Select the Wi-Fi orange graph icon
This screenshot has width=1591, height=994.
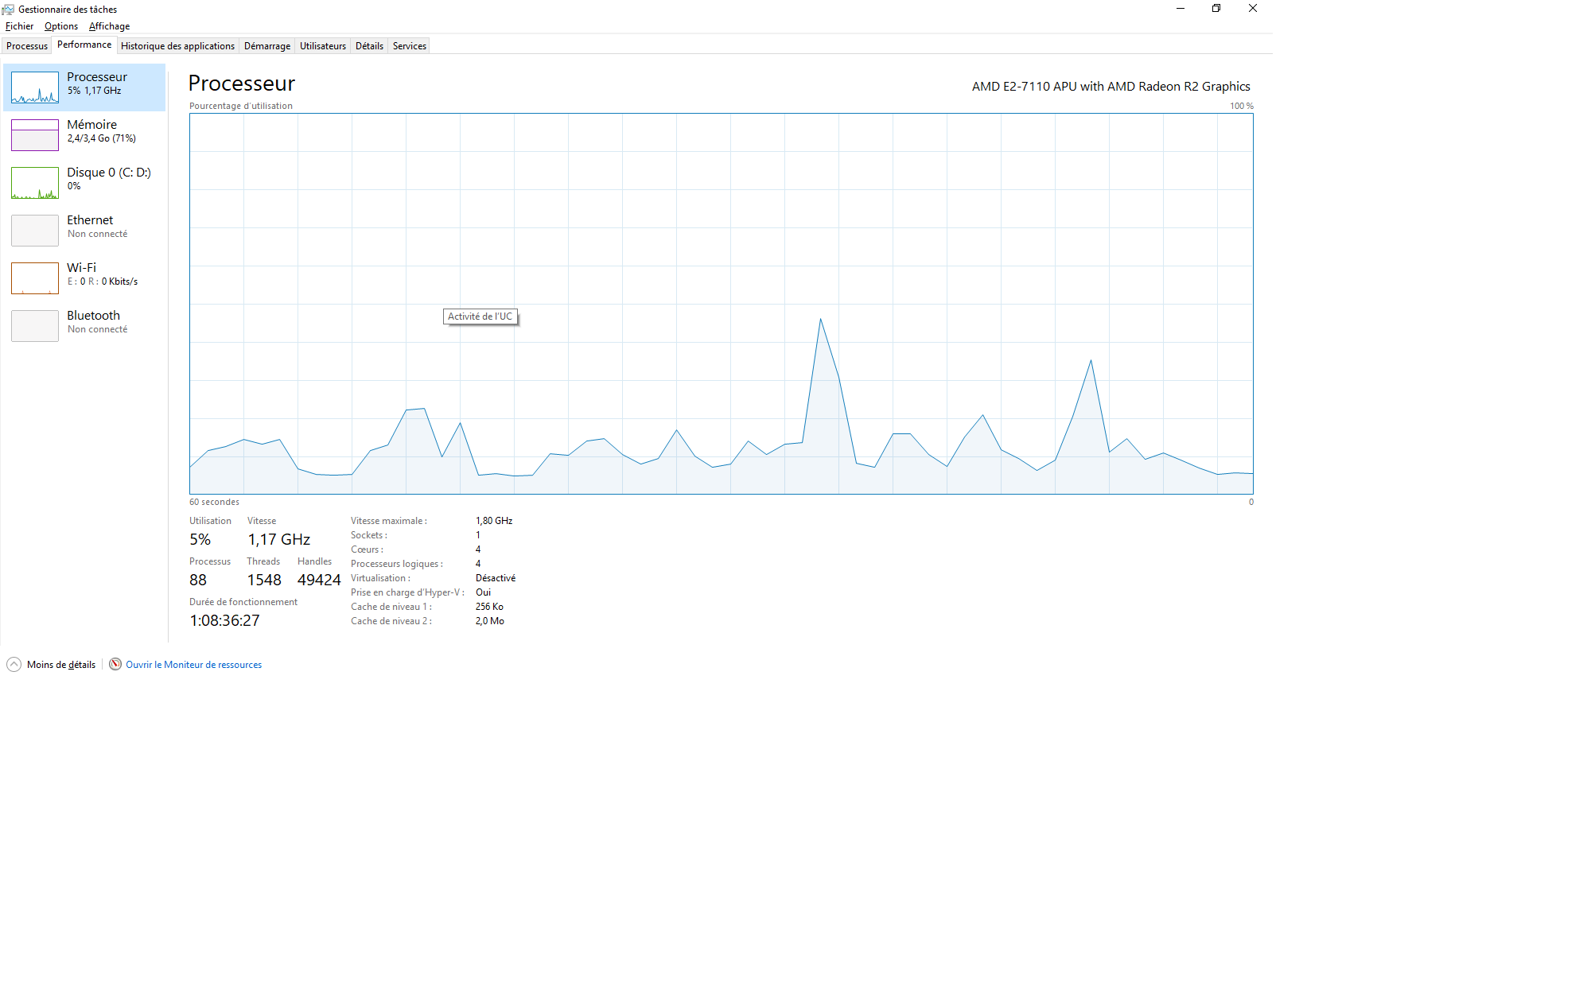pos(35,278)
